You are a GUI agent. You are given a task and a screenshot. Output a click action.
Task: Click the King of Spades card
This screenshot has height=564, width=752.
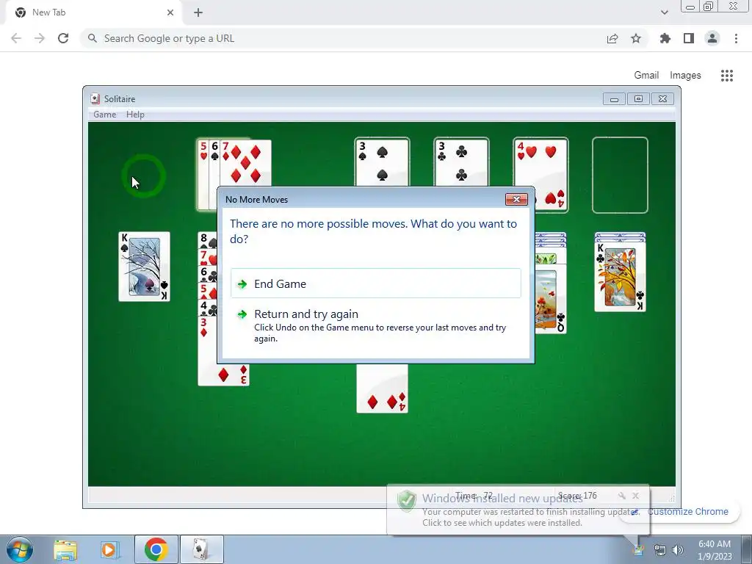pyautogui.click(x=144, y=267)
